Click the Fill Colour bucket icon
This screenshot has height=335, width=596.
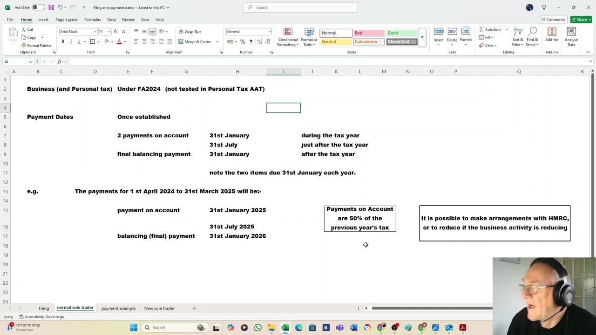click(107, 42)
